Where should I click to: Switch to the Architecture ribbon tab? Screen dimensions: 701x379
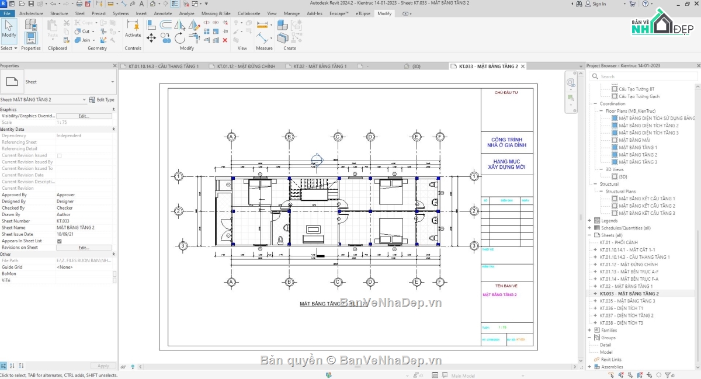click(31, 13)
